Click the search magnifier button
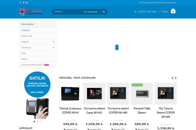The width and height of the screenshot is (196, 130). (104, 12)
